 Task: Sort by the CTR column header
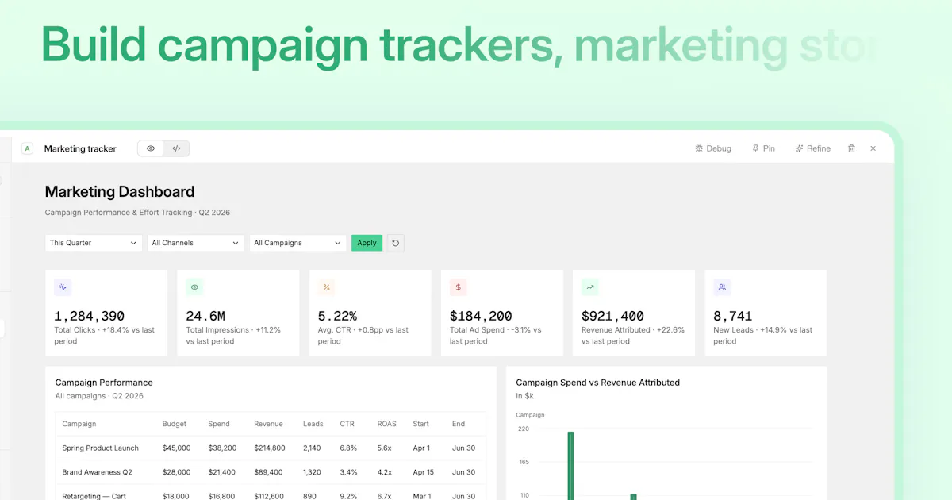[x=347, y=424]
